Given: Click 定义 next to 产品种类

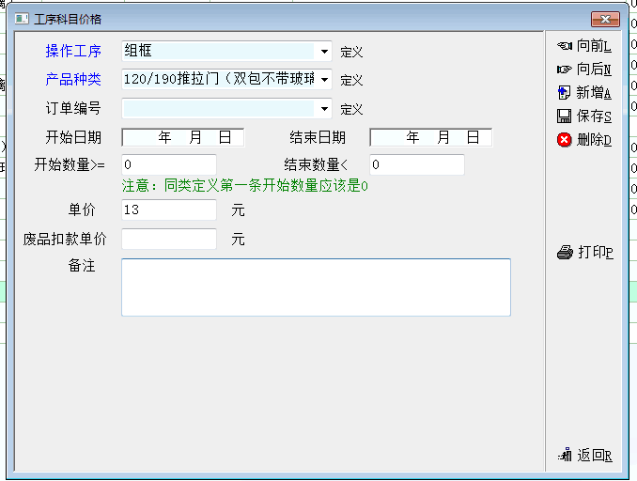Looking at the screenshot, I should 351,81.
